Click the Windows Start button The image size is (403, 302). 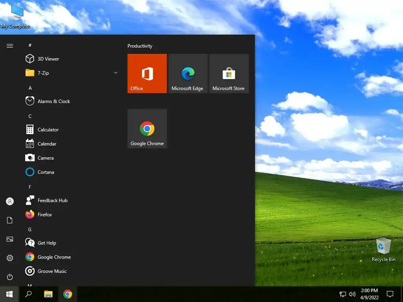(9, 294)
